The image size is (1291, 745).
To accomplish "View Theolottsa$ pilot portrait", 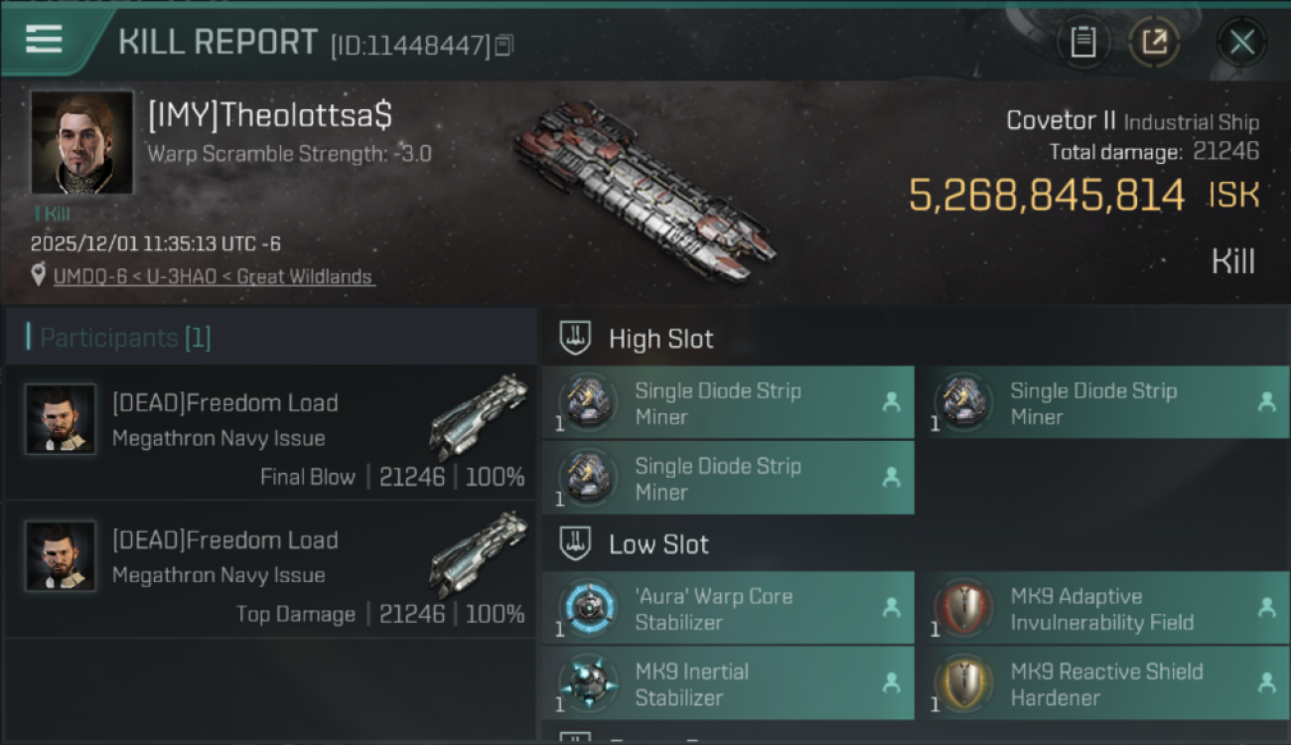I will (x=81, y=142).
